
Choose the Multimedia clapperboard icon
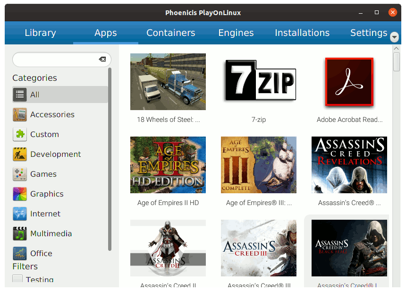(20, 233)
